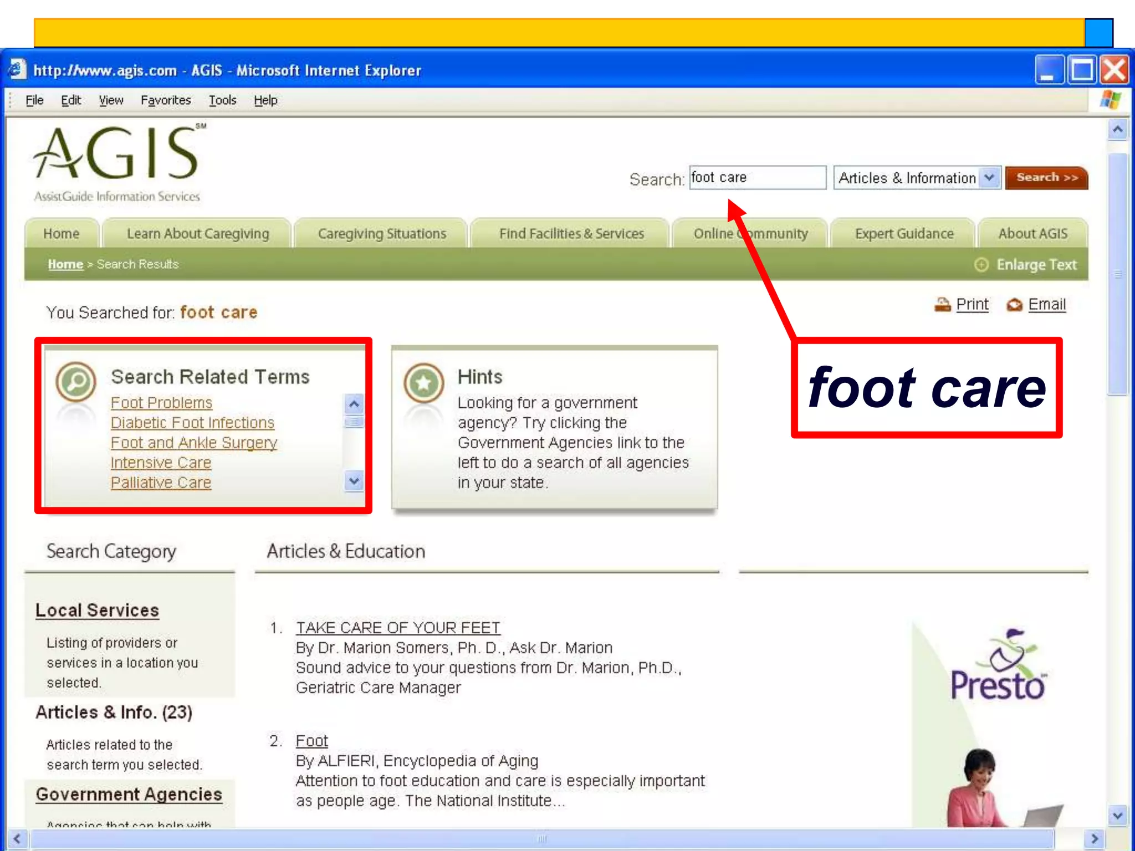Click the Email envelope icon
Screen dimensions: 1135x851
point(1014,305)
